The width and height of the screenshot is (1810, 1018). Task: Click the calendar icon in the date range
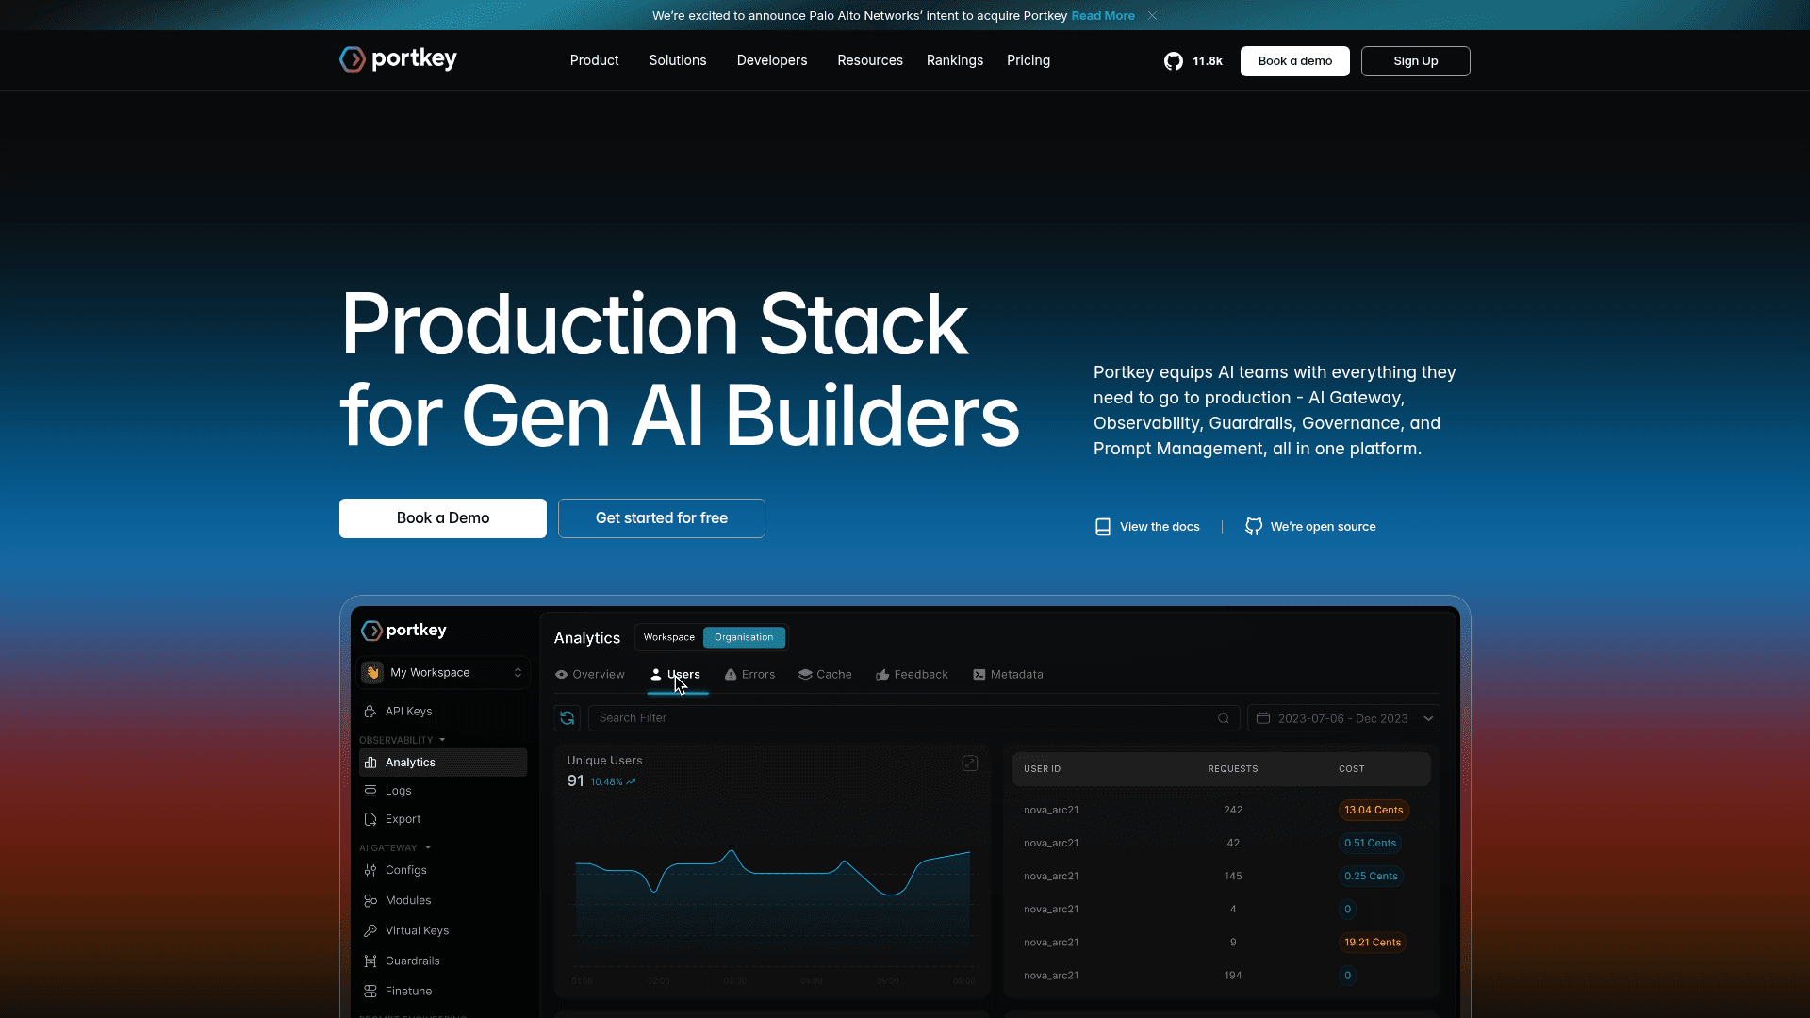click(x=1263, y=718)
